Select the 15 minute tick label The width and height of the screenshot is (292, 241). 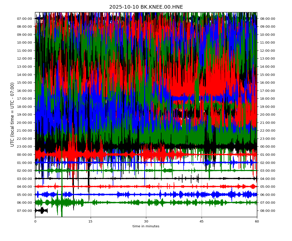91,221
